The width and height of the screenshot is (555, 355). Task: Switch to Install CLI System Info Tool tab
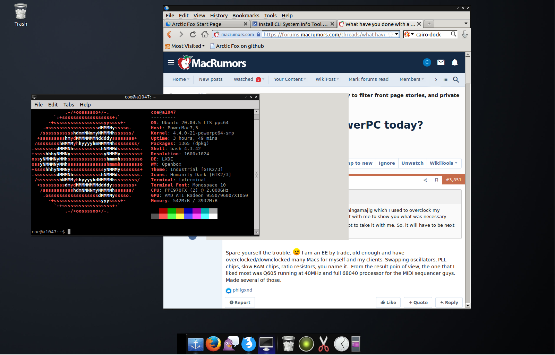(x=293, y=24)
